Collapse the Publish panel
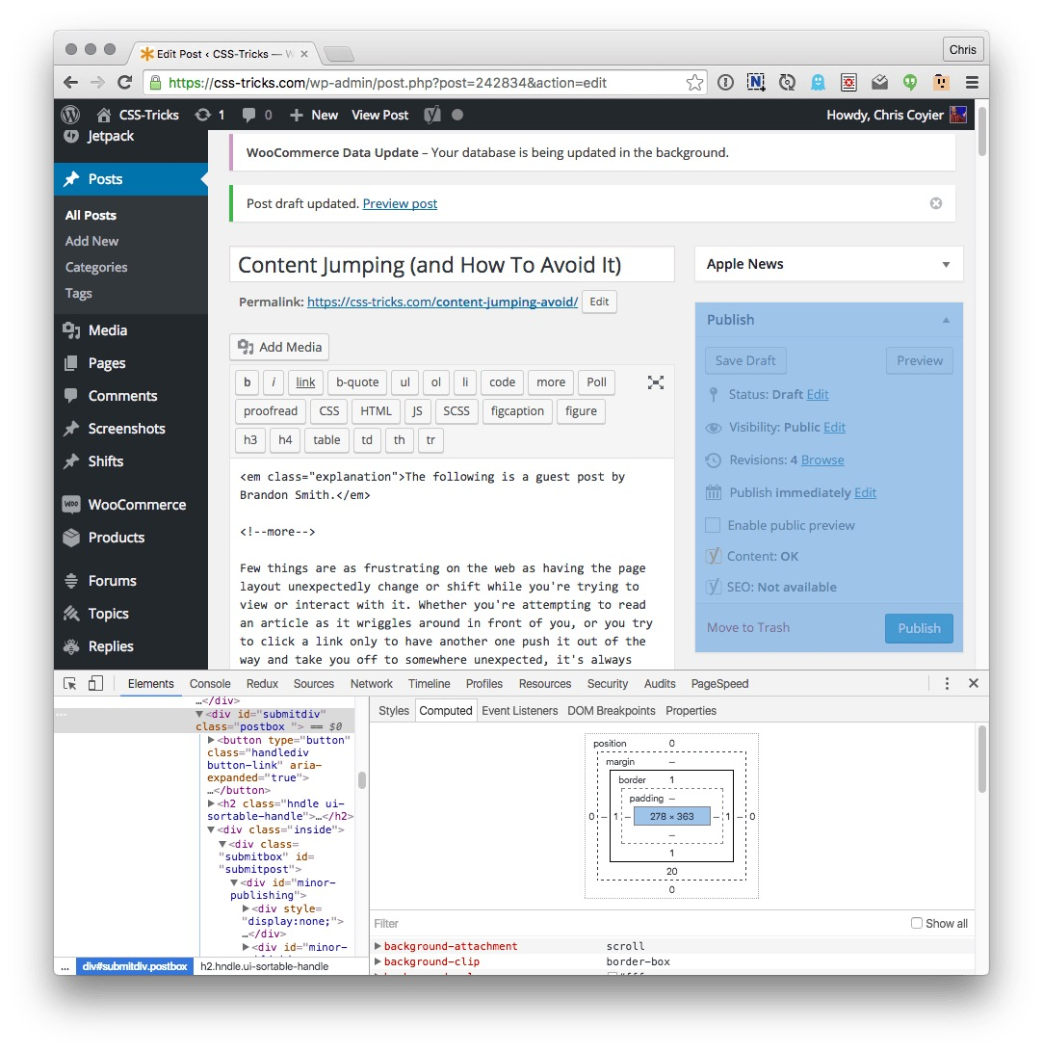This screenshot has width=1043, height=1052. (x=946, y=320)
